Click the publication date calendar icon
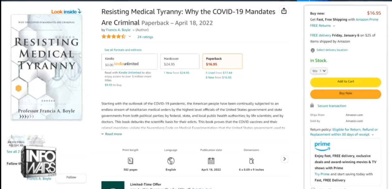The image size is (392, 189). click(211, 161)
